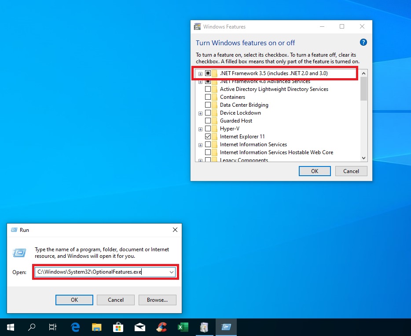Expand Internet Information Services node
The height and width of the screenshot is (336, 411).
pos(200,145)
